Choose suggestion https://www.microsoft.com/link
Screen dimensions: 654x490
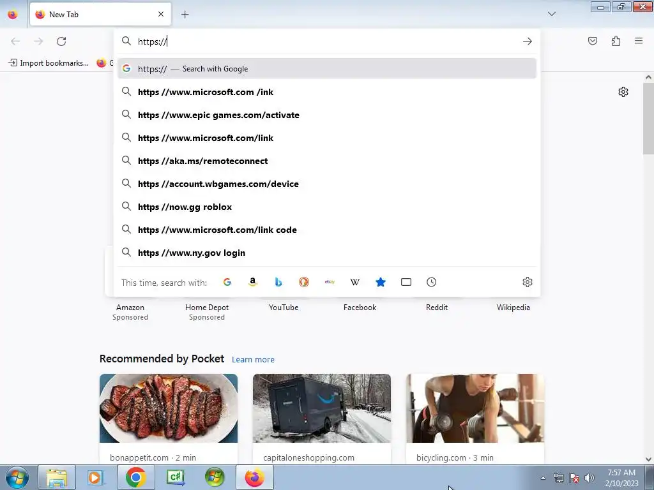point(327,138)
